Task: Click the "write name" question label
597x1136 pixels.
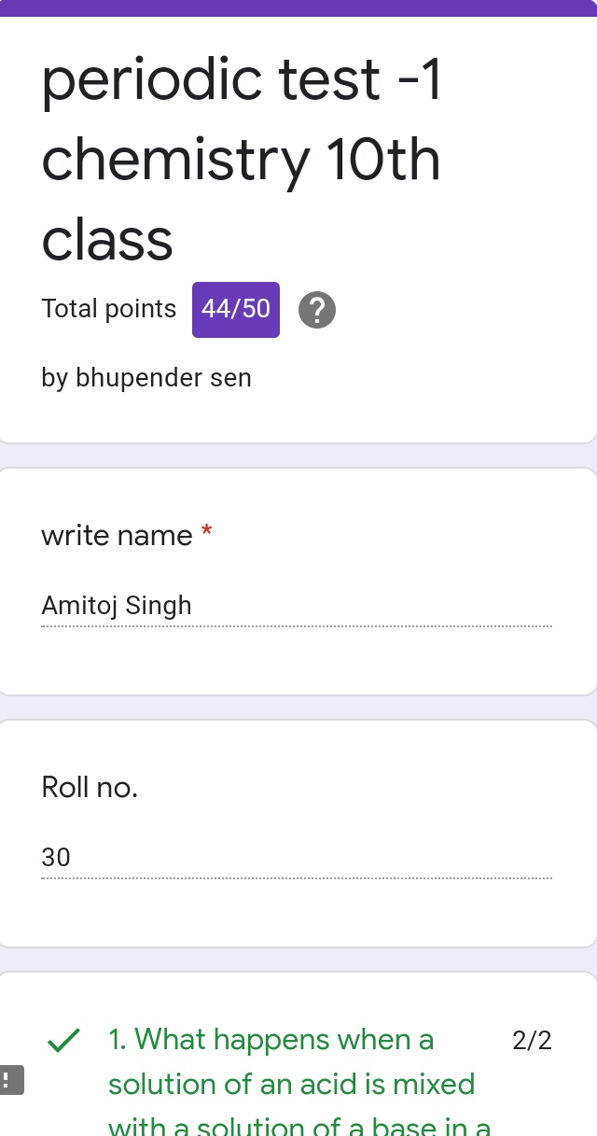Action: (x=117, y=536)
